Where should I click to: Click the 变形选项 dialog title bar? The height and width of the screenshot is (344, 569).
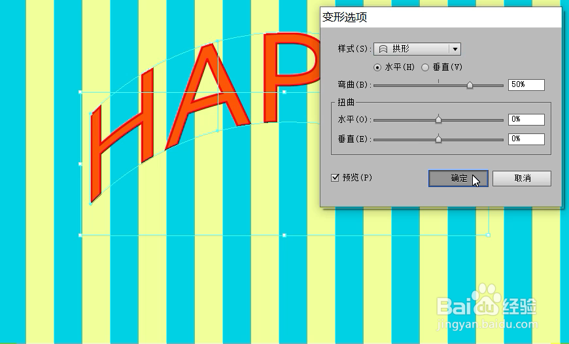coord(441,17)
